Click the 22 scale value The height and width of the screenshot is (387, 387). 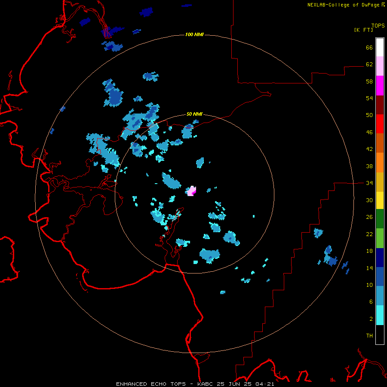click(x=369, y=234)
